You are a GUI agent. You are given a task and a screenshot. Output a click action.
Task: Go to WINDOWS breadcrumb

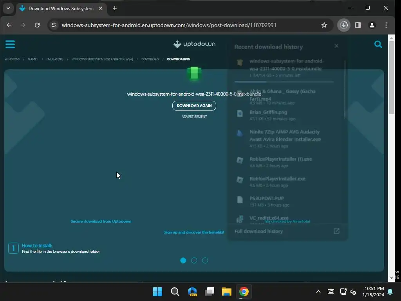[x=12, y=59]
